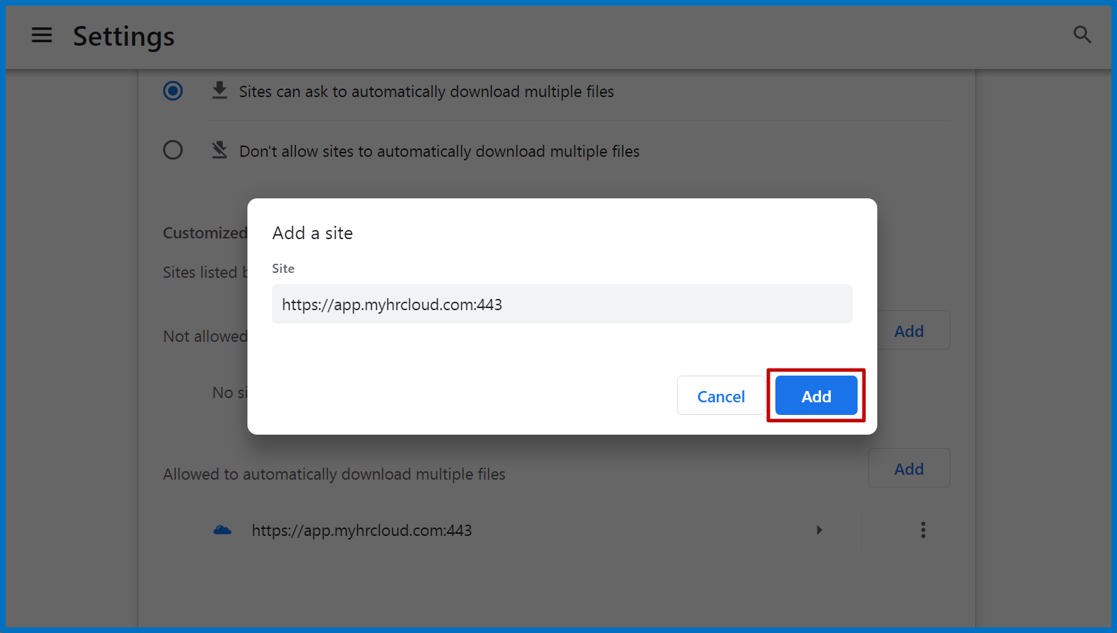Image resolution: width=1117 pixels, height=633 pixels.
Task: Click the Settings page title
Action: coord(124,36)
